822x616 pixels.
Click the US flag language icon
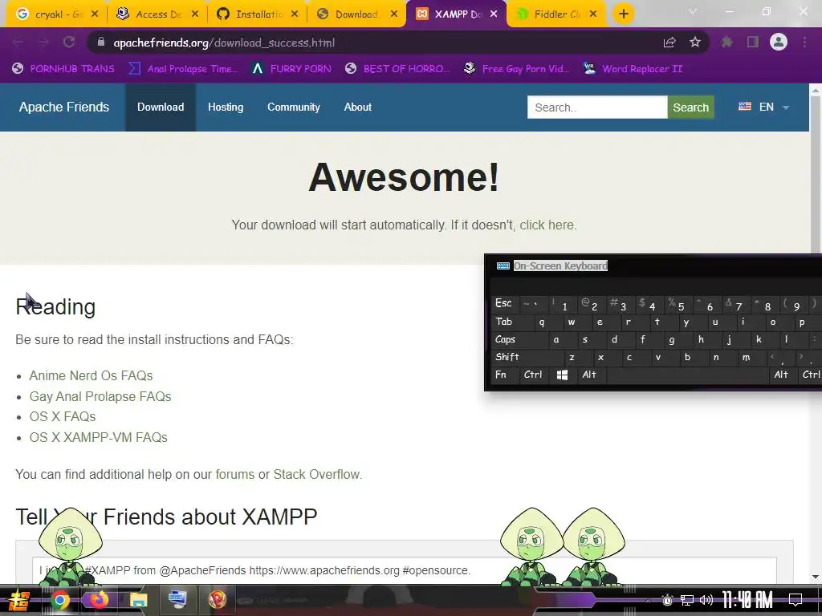pyautogui.click(x=744, y=107)
